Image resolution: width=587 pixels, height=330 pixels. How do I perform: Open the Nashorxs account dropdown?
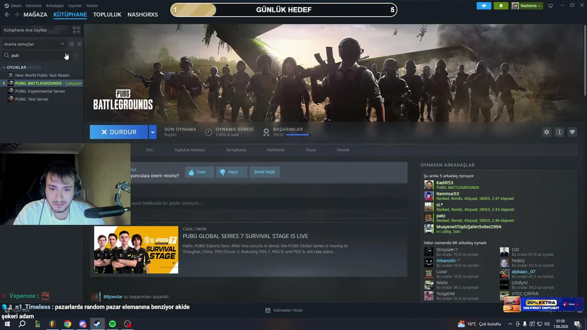tap(526, 5)
